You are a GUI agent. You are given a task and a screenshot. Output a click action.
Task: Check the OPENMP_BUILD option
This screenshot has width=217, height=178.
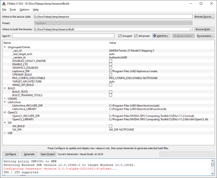(110, 75)
